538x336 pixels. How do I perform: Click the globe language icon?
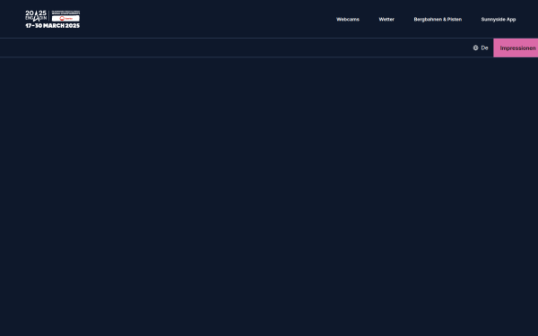[x=475, y=48]
